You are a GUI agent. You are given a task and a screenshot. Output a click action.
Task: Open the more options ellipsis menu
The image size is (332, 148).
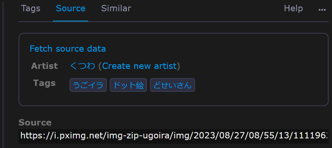click(322, 9)
